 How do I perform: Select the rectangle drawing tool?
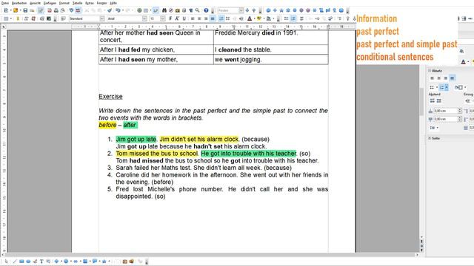click(x=21, y=261)
